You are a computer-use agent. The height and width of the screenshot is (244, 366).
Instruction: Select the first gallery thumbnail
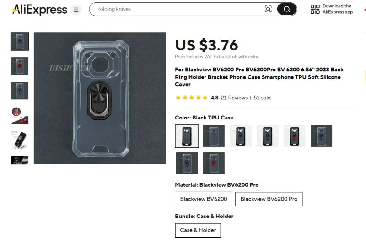20,41
